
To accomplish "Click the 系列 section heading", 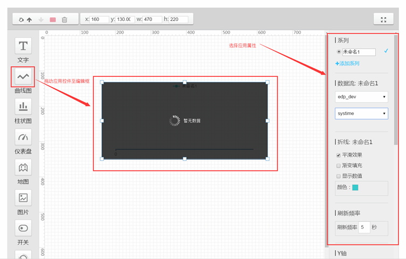I will pyautogui.click(x=343, y=40).
